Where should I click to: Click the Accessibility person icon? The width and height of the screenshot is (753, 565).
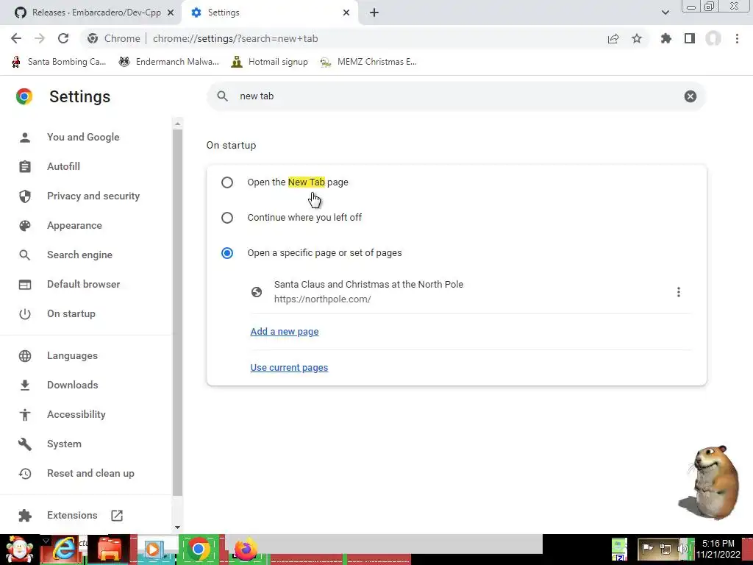pyautogui.click(x=24, y=415)
